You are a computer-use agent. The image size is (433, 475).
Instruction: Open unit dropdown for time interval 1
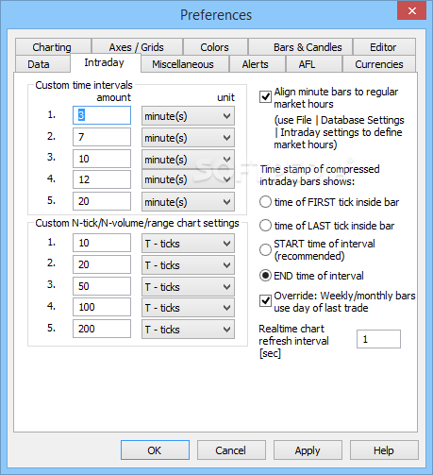coord(188,116)
